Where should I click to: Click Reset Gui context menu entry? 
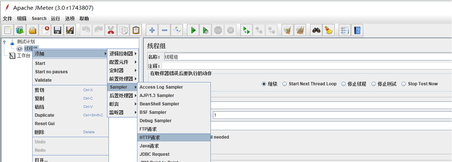tap(70, 124)
